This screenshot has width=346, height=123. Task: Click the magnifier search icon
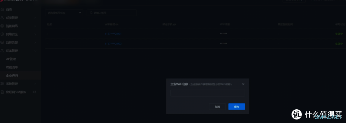pos(91,13)
